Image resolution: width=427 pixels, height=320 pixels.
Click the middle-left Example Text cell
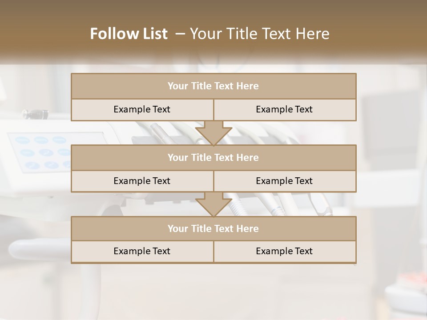tap(142, 181)
